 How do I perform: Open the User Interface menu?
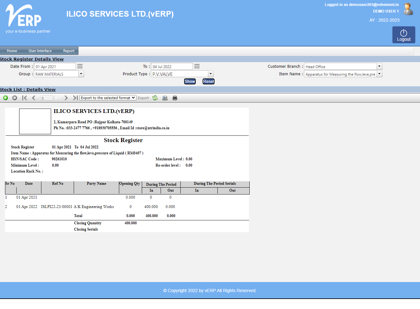coord(40,51)
